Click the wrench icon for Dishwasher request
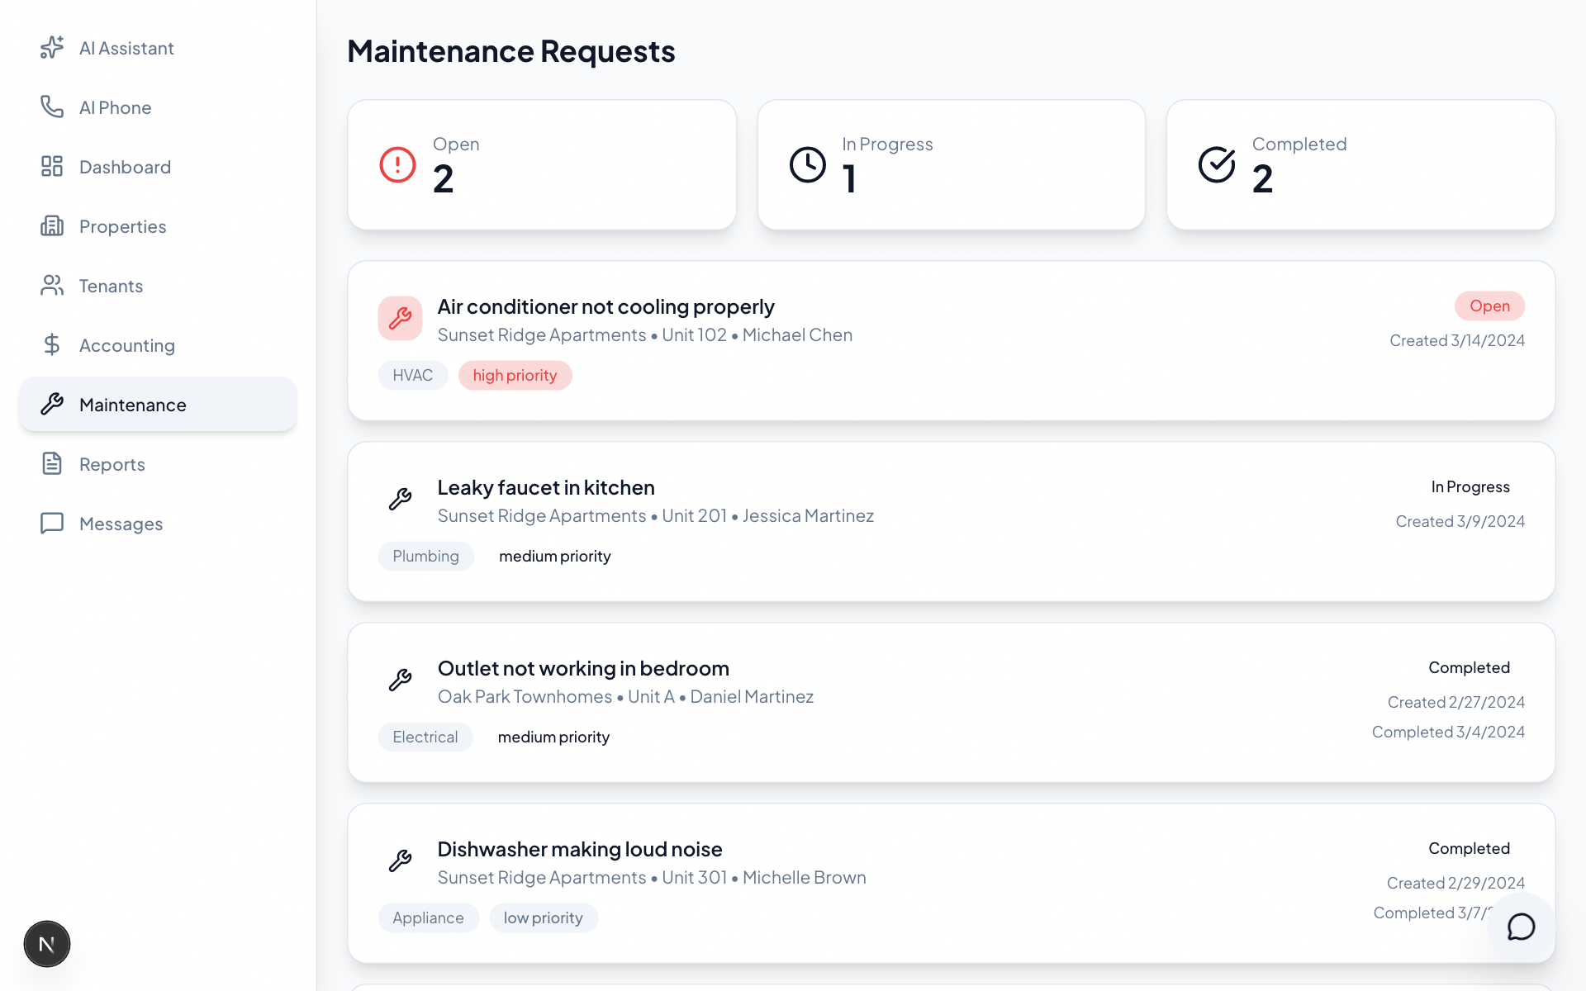 pyautogui.click(x=401, y=861)
